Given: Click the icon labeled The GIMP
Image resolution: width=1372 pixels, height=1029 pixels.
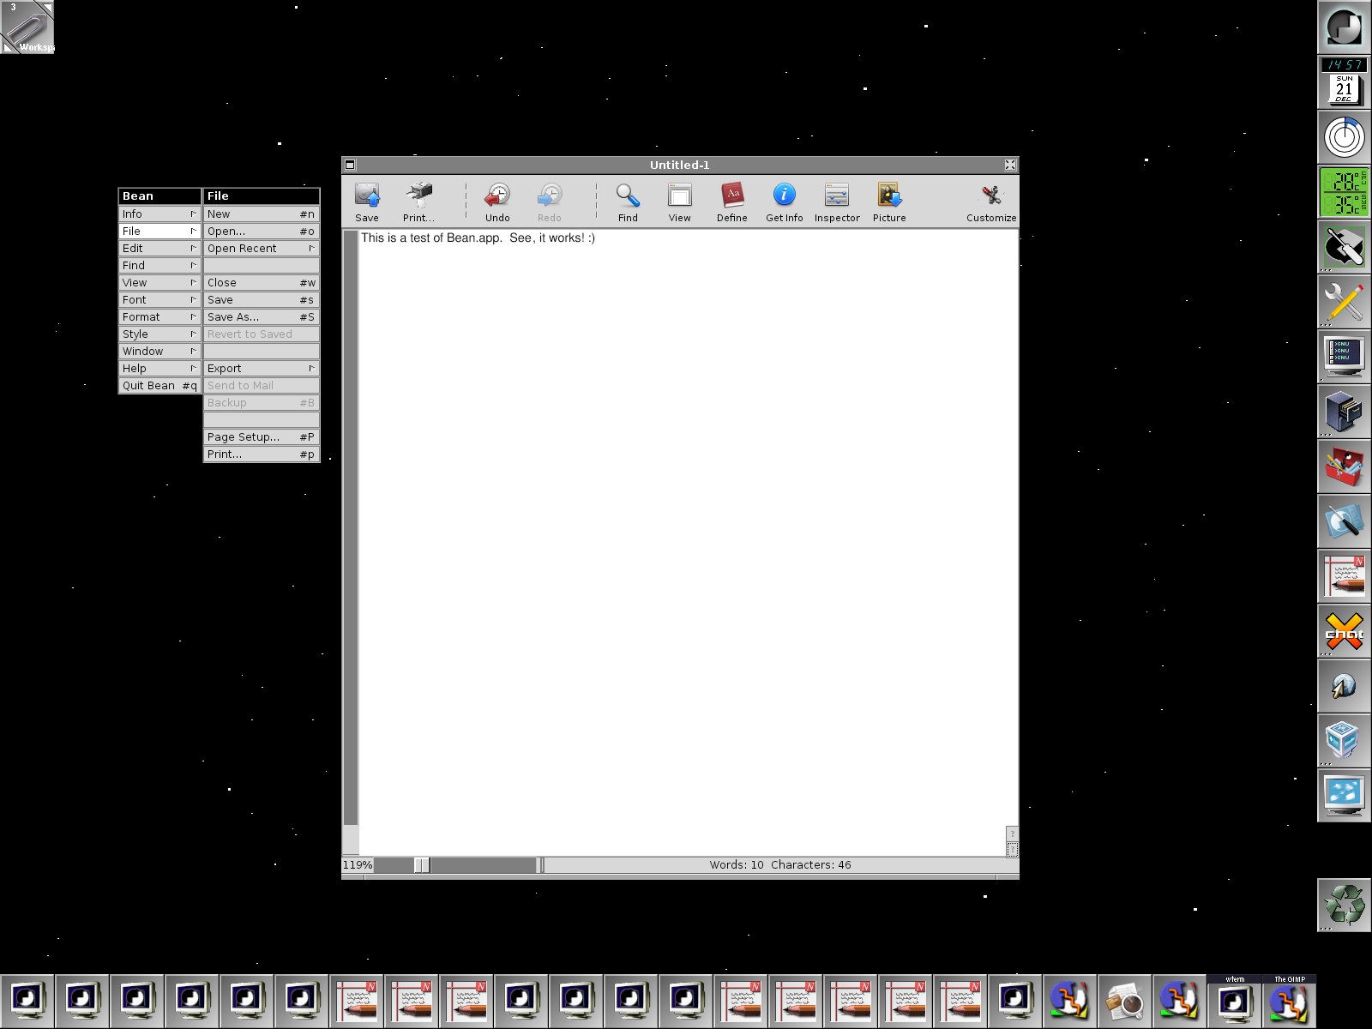Looking at the screenshot, I should pos(1290,1002).
